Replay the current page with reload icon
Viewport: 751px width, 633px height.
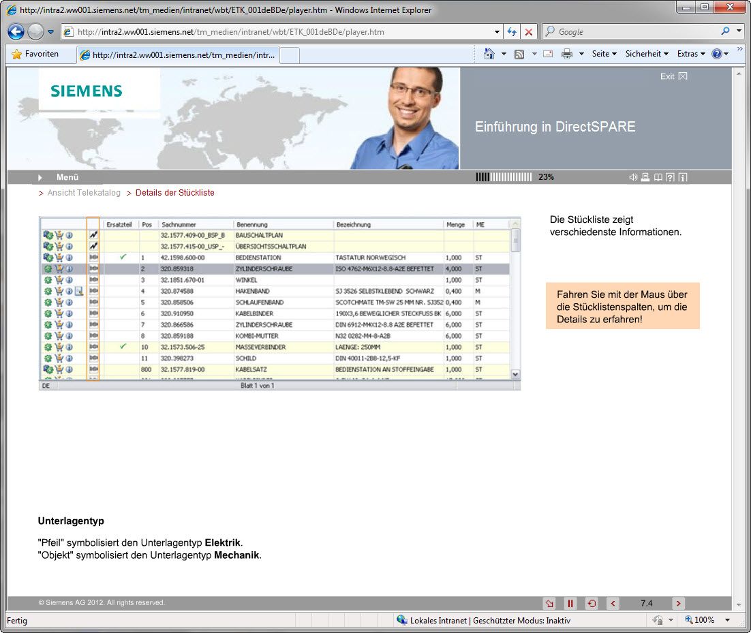(x=592, y=603)
